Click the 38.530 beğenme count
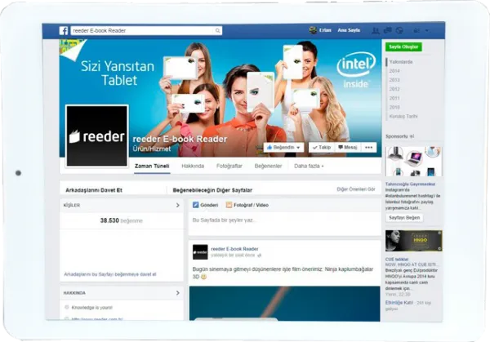The width and height of the screenshot is (490, 342). click(x=121, y=220)
